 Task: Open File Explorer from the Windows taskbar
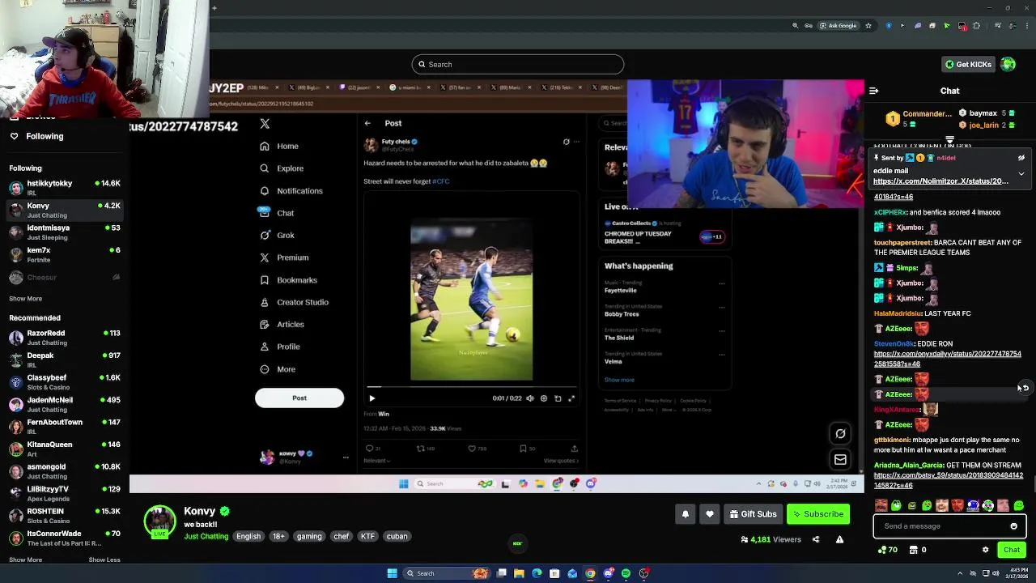tap(519, 573)
